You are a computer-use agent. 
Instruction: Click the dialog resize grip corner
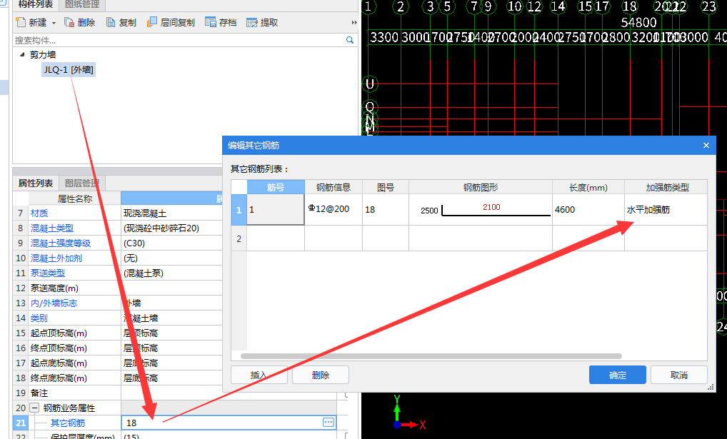click(x=711, y=388)
